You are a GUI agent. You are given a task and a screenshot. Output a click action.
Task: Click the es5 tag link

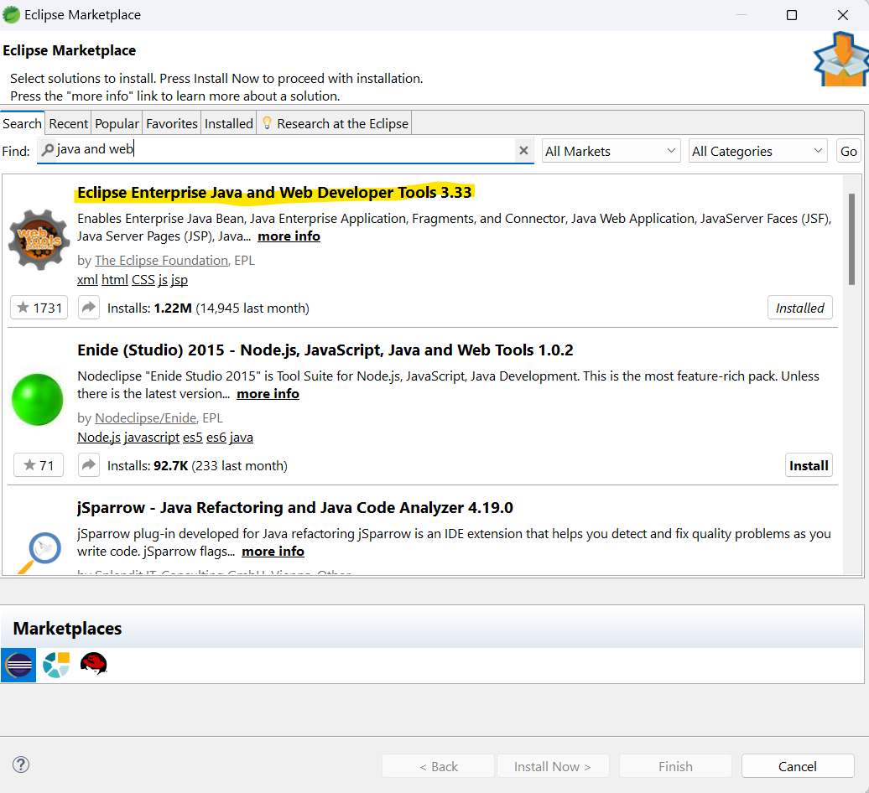click(193, 438)
